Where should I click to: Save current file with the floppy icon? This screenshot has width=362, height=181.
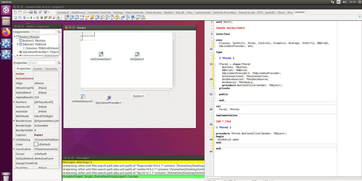(31, 12)
